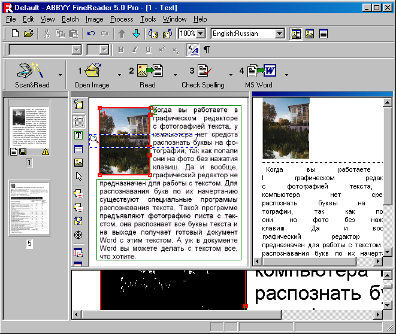Image resolution: width=396 pixels, height=334 pixels.
Task: Open dropdown arrow next to Scan&Read
Action: pos(60,75)
